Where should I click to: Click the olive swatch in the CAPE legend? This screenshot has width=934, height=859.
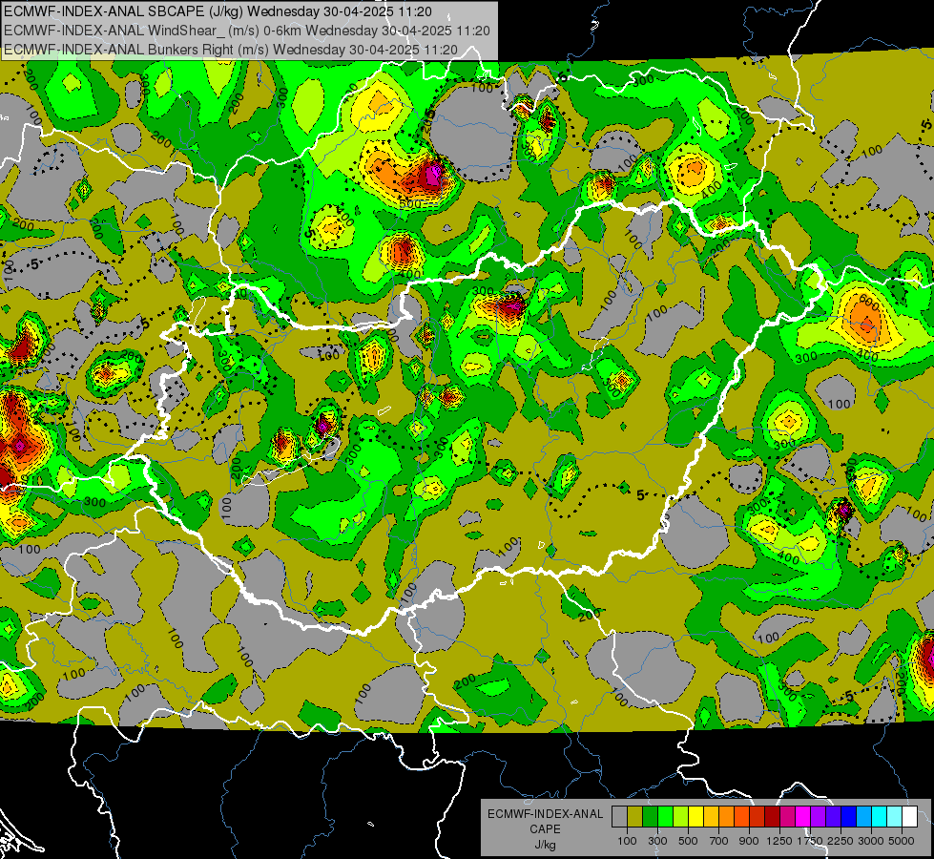point(635,816)
